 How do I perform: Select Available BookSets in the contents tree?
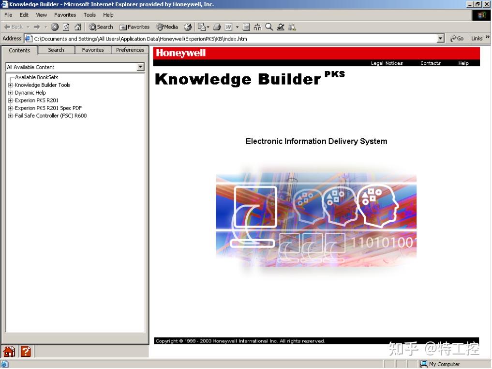[36, 77]
